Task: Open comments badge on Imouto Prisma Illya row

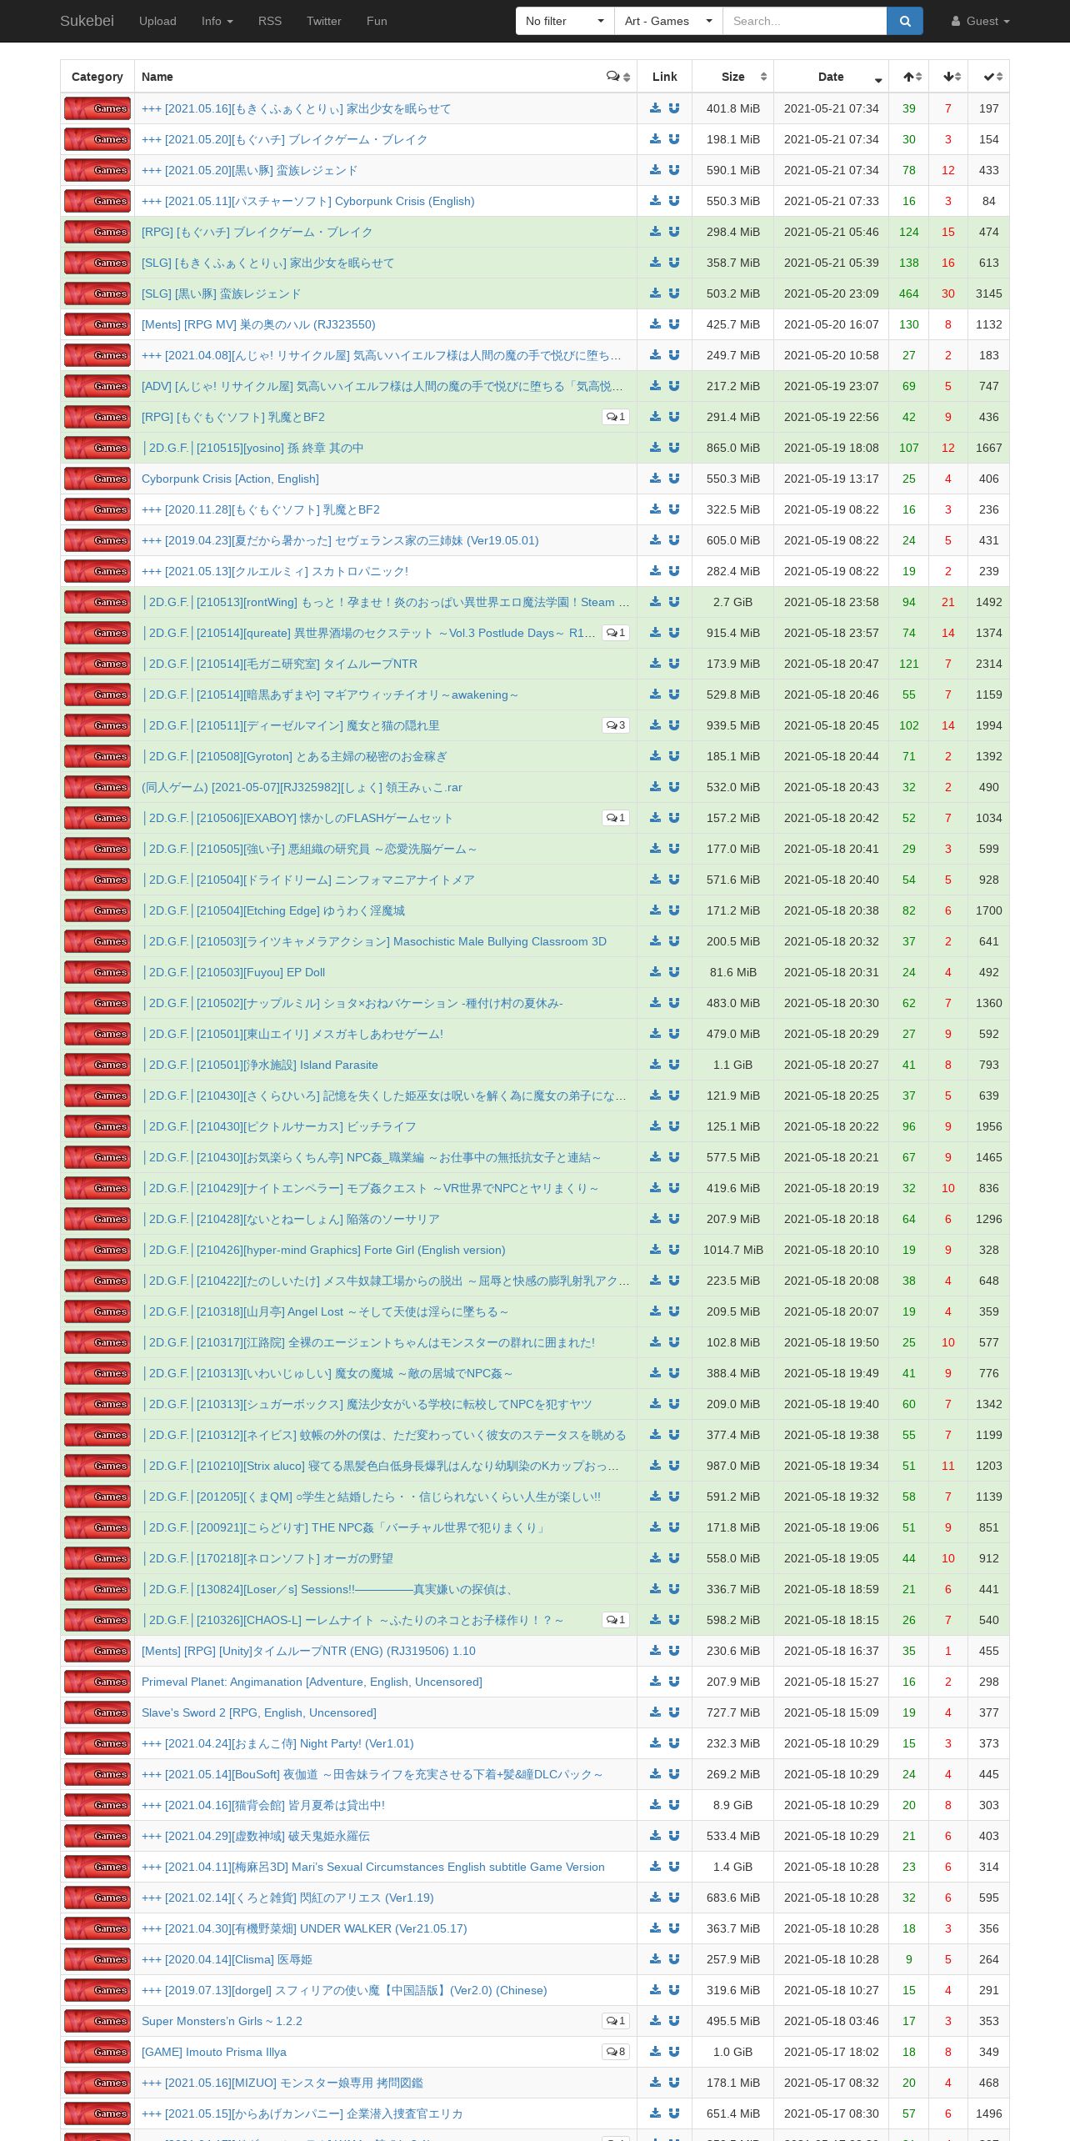Action: pos(616,2052)
